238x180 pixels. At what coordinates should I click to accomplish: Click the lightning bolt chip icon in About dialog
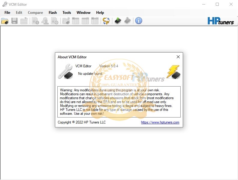[x=173, y=72]
